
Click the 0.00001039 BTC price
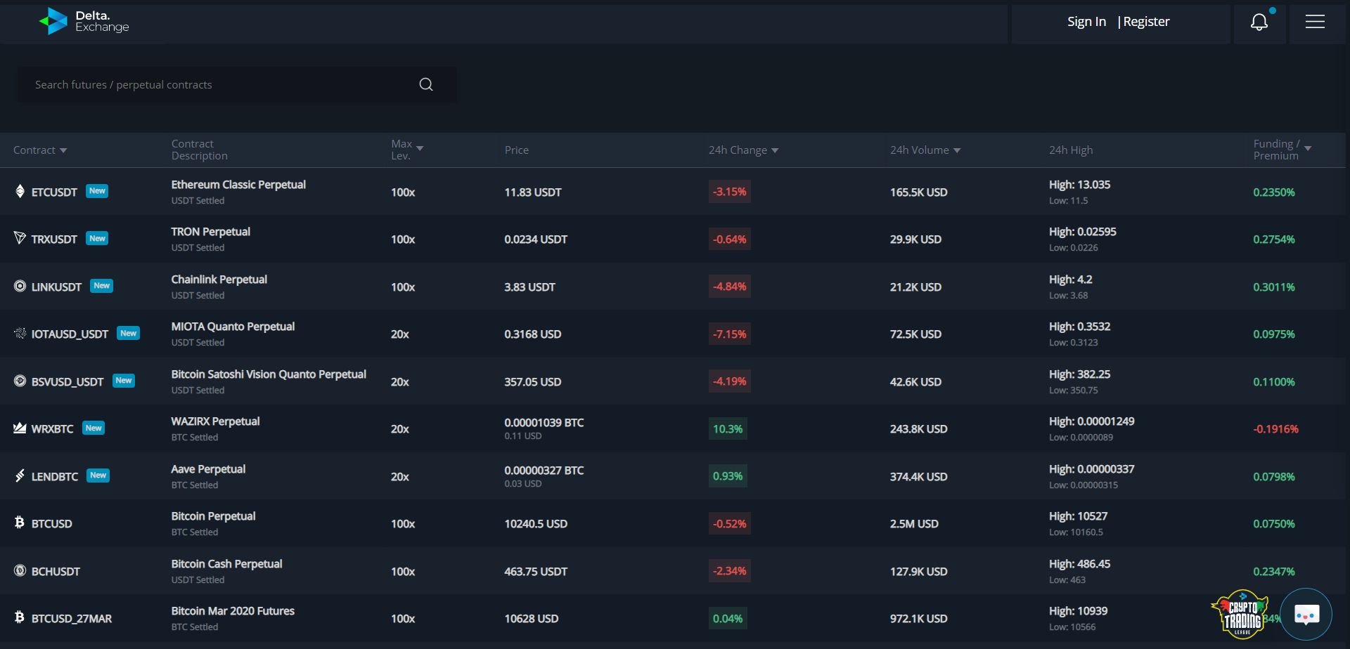[x=544, y=423]
